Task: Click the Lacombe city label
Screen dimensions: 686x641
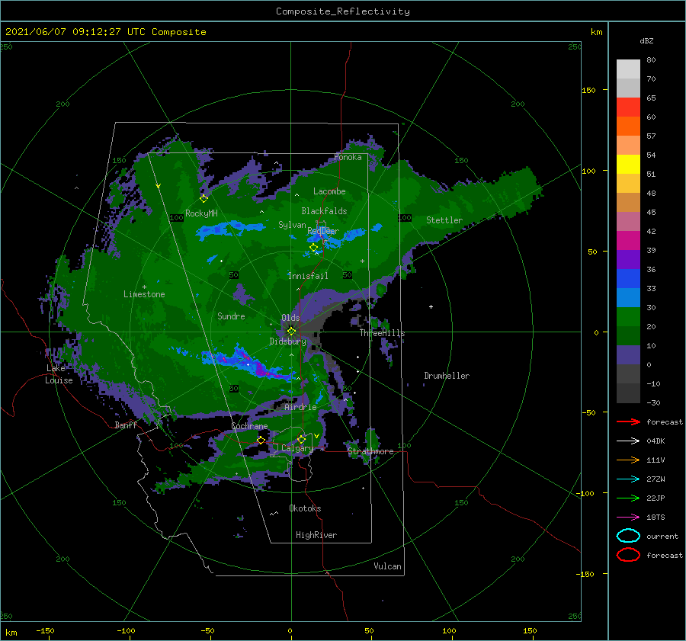Action: click(329, 191)
